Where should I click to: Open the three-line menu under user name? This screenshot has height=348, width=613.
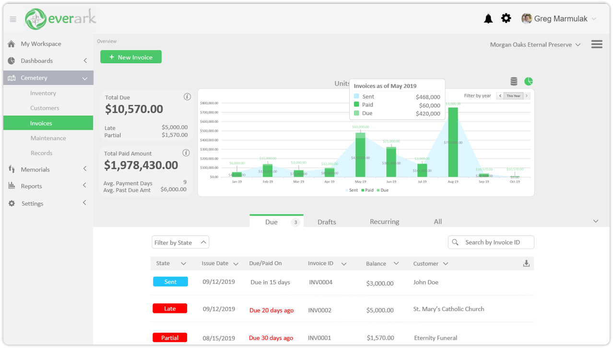click(x=597, y=44)
